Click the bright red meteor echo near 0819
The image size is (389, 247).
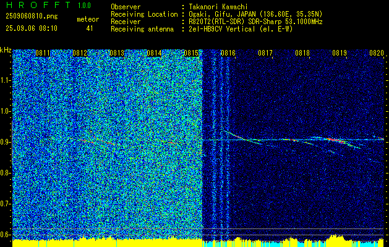(336, 140)
